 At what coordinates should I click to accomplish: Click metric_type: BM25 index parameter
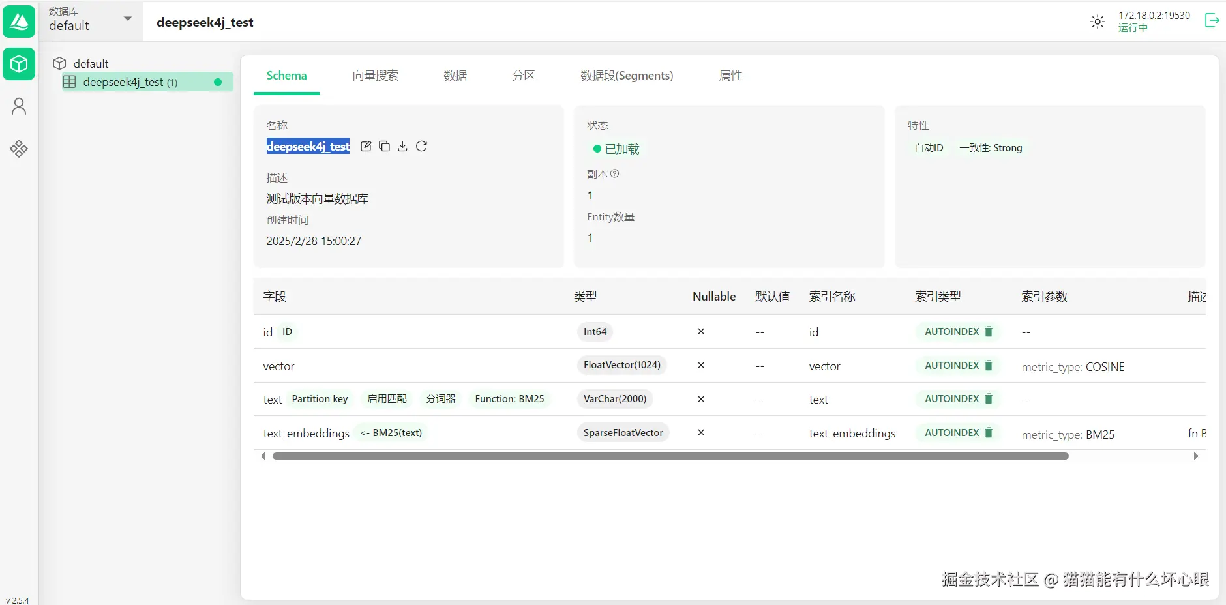click(x=1068, y=434)
